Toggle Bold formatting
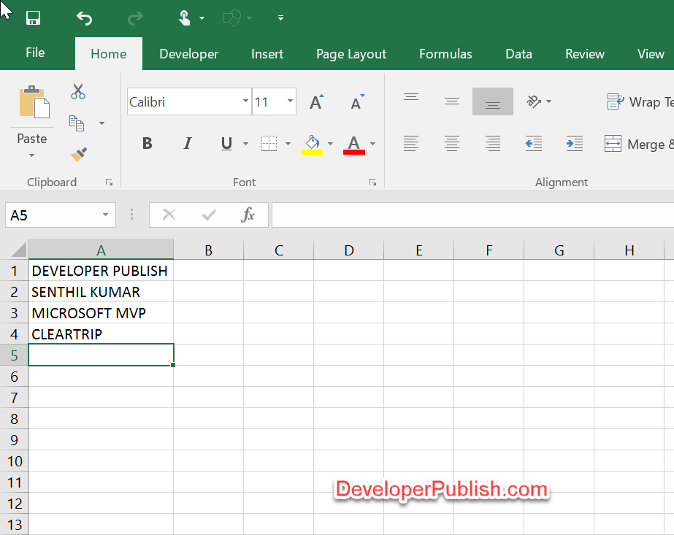This screenshot has height=535, width=674. point(147,143)
